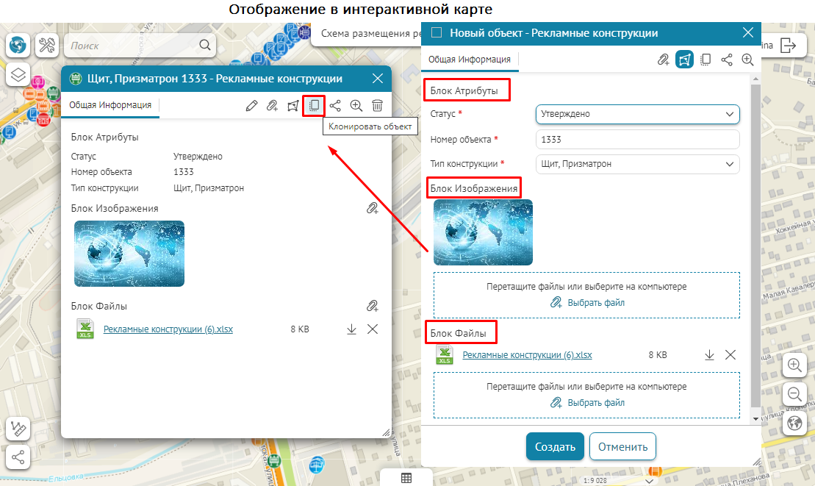This screenshot has width=815, height=486.
Task: Click the Номер объекта input field
Action: point(637,139)
